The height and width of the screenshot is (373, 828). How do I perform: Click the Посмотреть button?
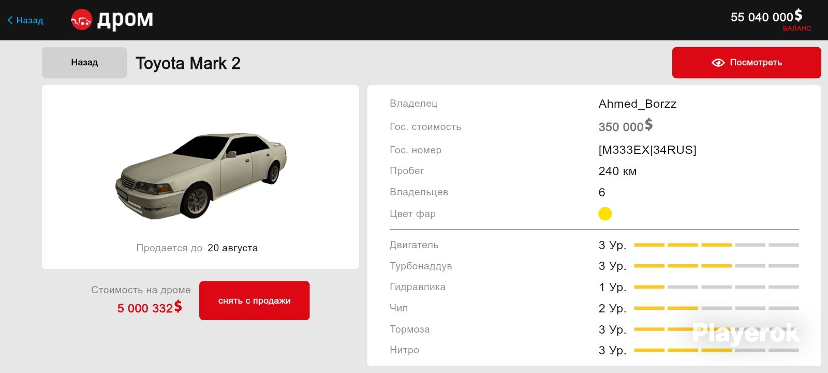(x=746, y=63)
